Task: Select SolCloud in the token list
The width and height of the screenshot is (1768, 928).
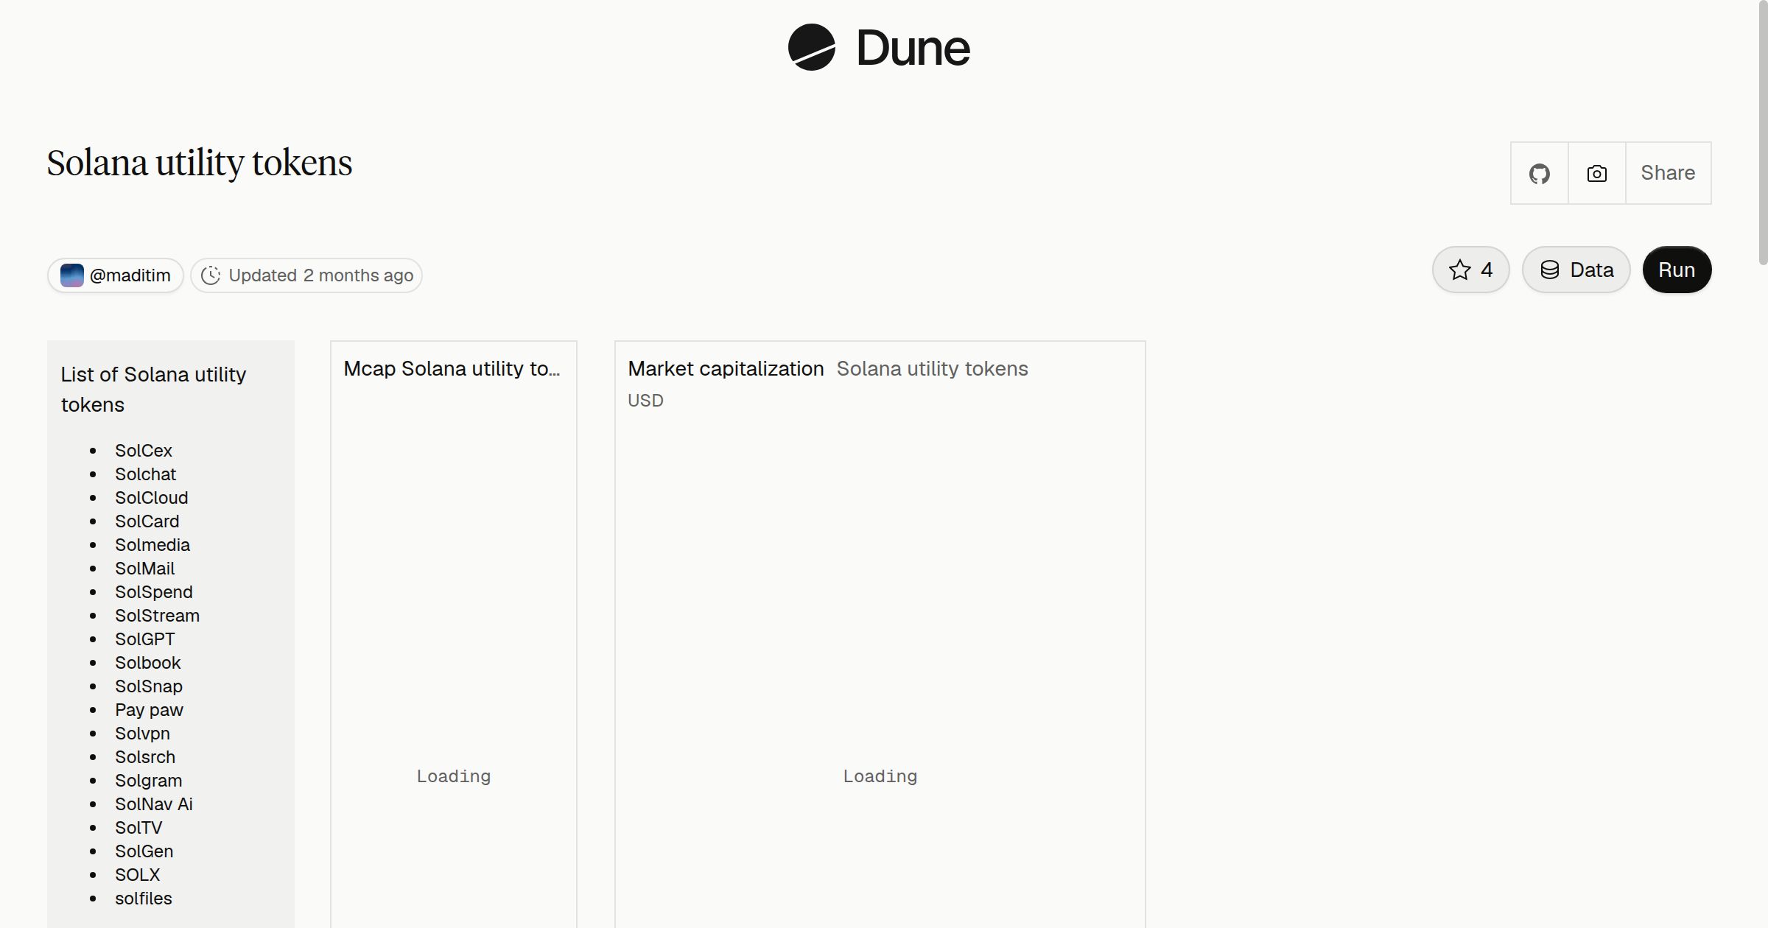Action: click(152, 498)
